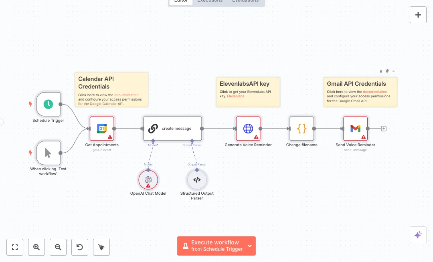Screen dimensions: 433x262
Task: Fit workflow to view
Action: [15, 247]
